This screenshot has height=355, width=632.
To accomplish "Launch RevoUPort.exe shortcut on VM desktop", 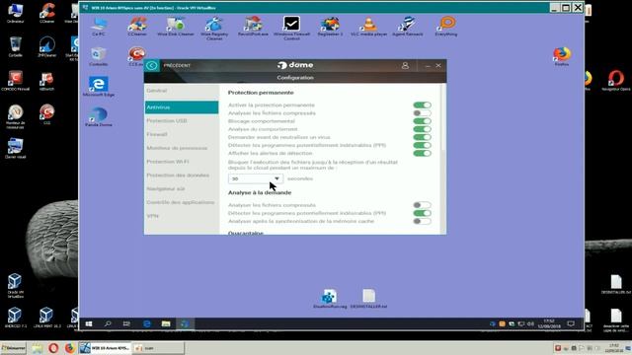I will [x=253, y=27].
